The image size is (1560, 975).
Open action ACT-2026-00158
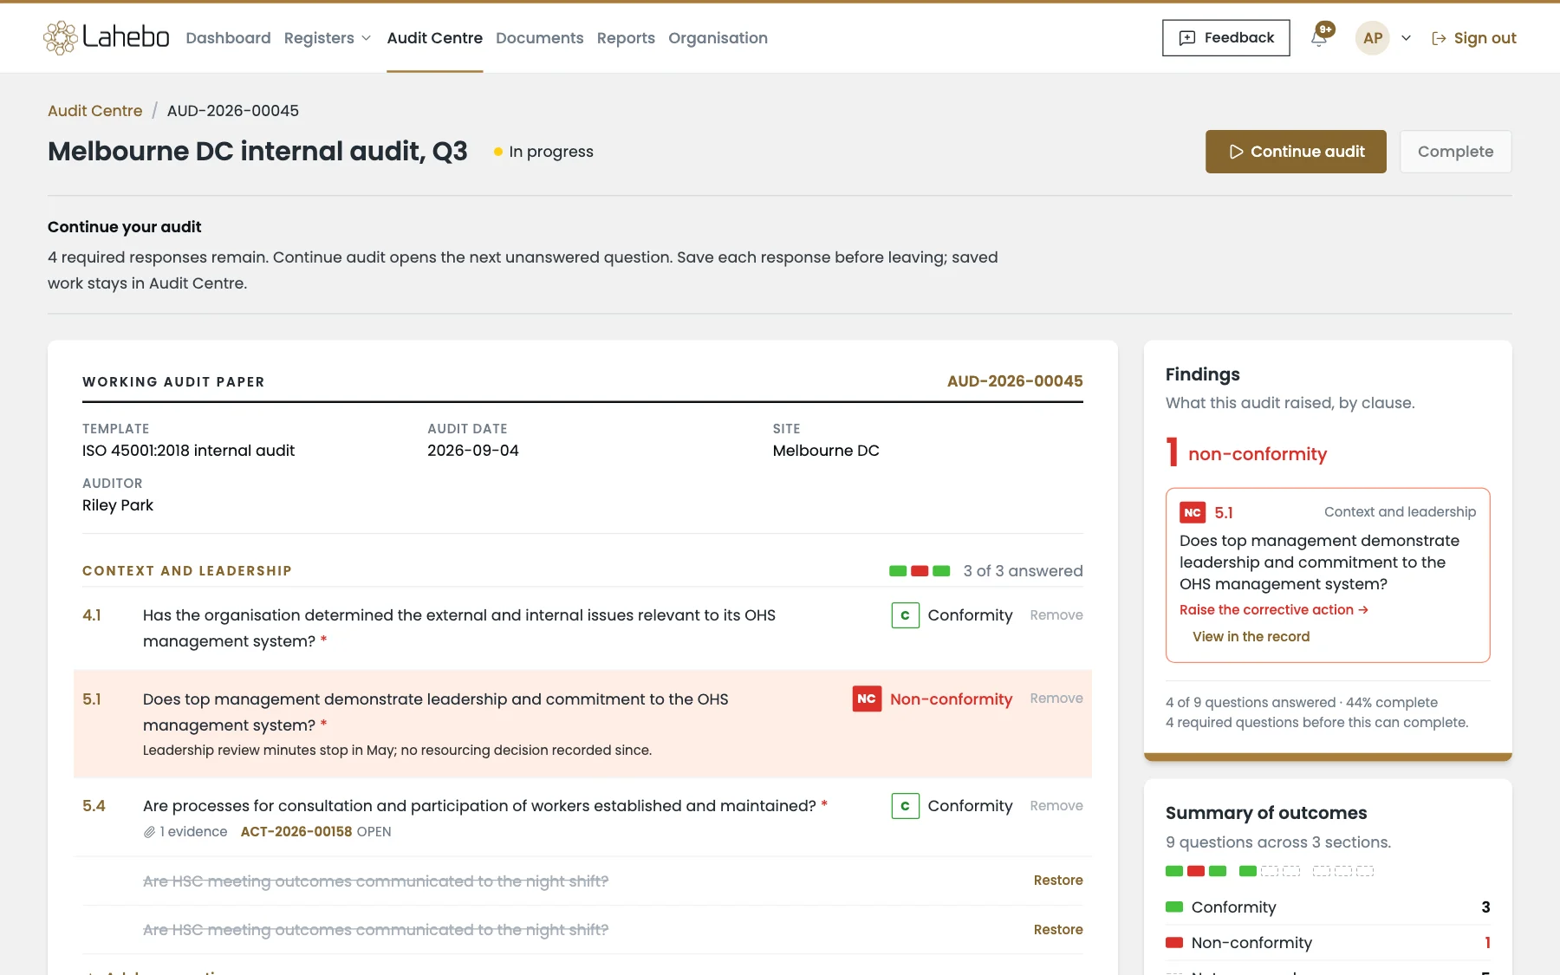(x=296, y=832)
